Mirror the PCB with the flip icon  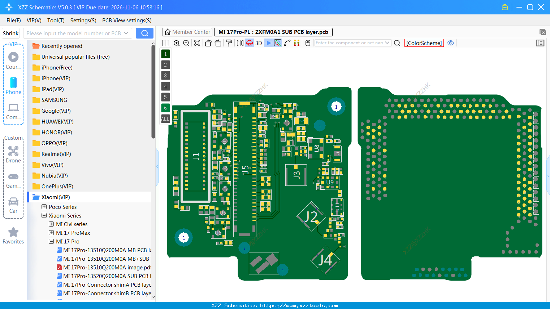pos(240,43)
